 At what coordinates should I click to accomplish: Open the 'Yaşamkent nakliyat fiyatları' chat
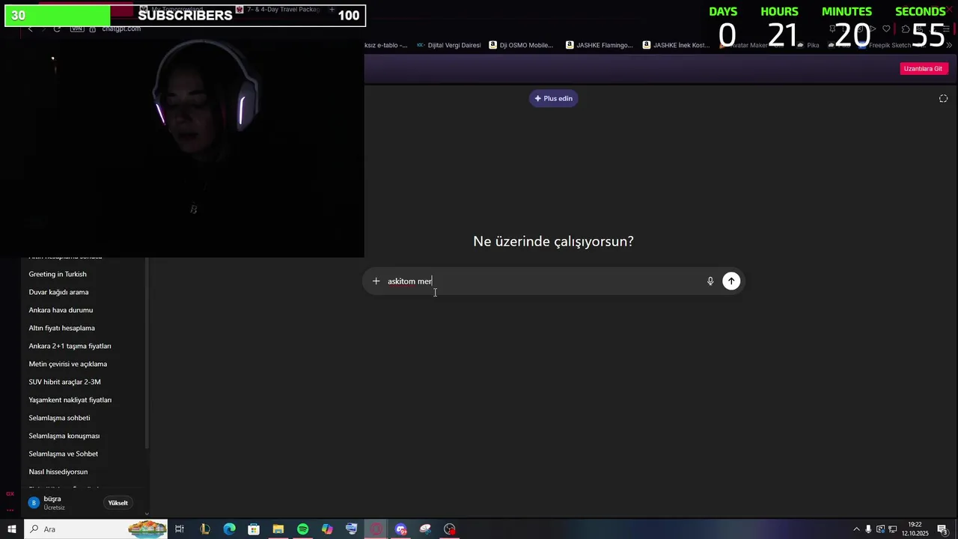(x=70, y=400)
